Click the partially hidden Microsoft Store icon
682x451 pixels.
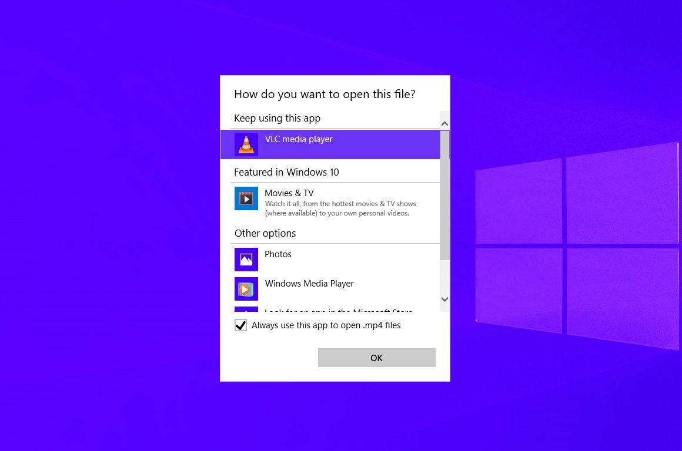[x=246, y=309]
